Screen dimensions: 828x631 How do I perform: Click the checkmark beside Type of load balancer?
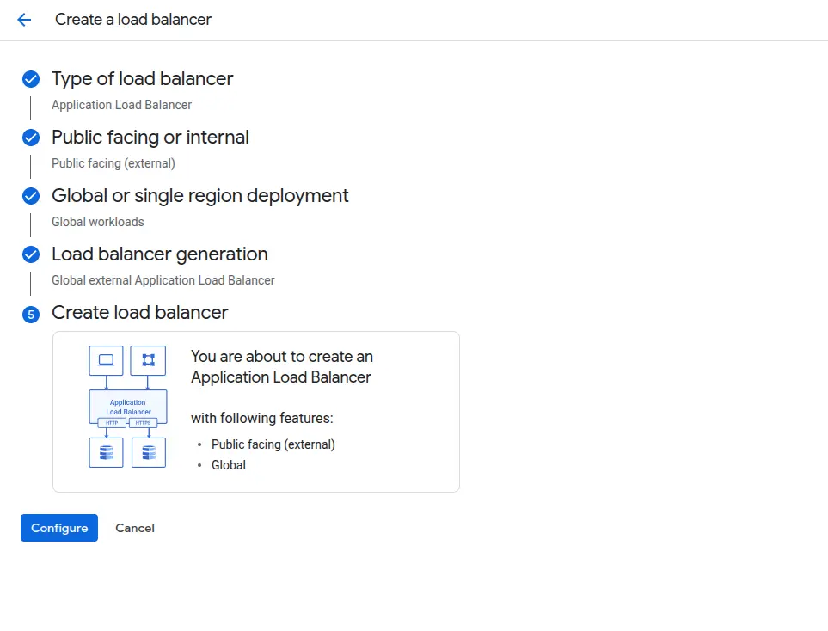30,78
